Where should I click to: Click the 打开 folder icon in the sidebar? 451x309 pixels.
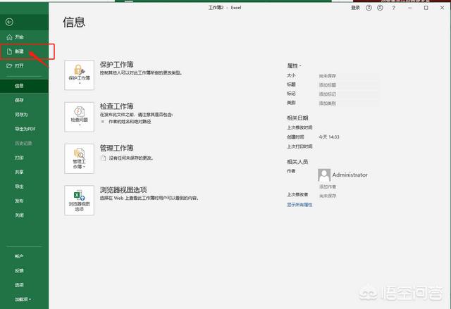pyautogui.click(x=8, y=65)
